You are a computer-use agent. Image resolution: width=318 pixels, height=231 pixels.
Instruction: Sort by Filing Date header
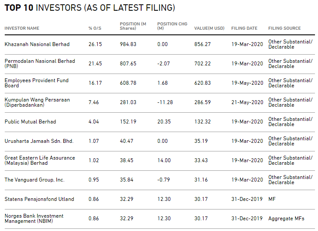pyautogui.click(x=244, y=28)
